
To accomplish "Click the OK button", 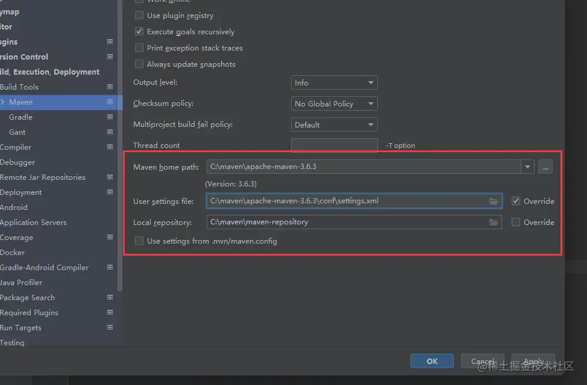I will coord(432,361).
